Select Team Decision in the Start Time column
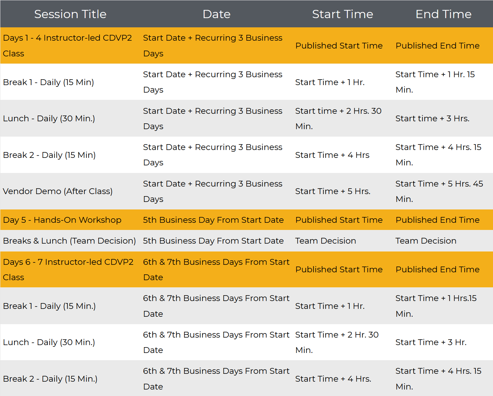 [x=325, y=241]
